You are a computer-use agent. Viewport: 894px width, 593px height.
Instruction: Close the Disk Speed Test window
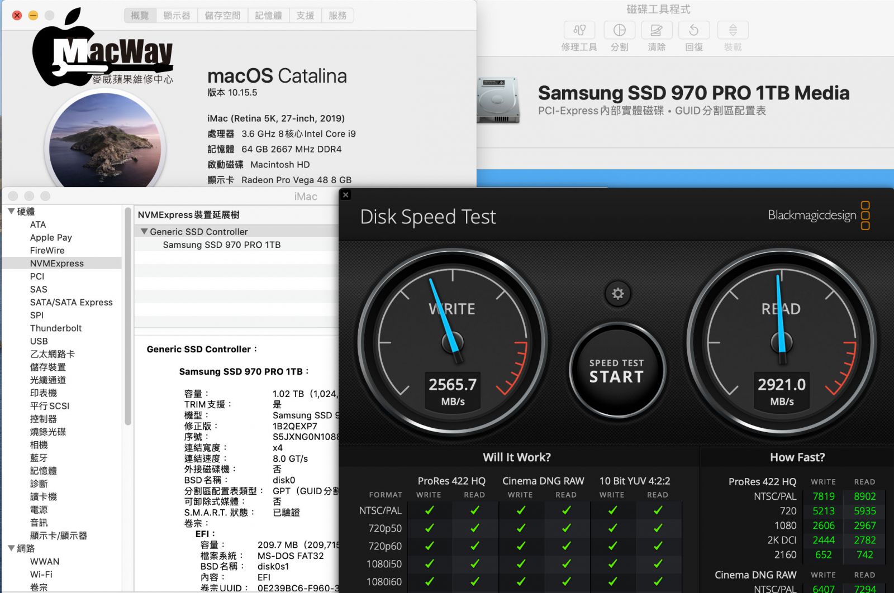point(346,195)
